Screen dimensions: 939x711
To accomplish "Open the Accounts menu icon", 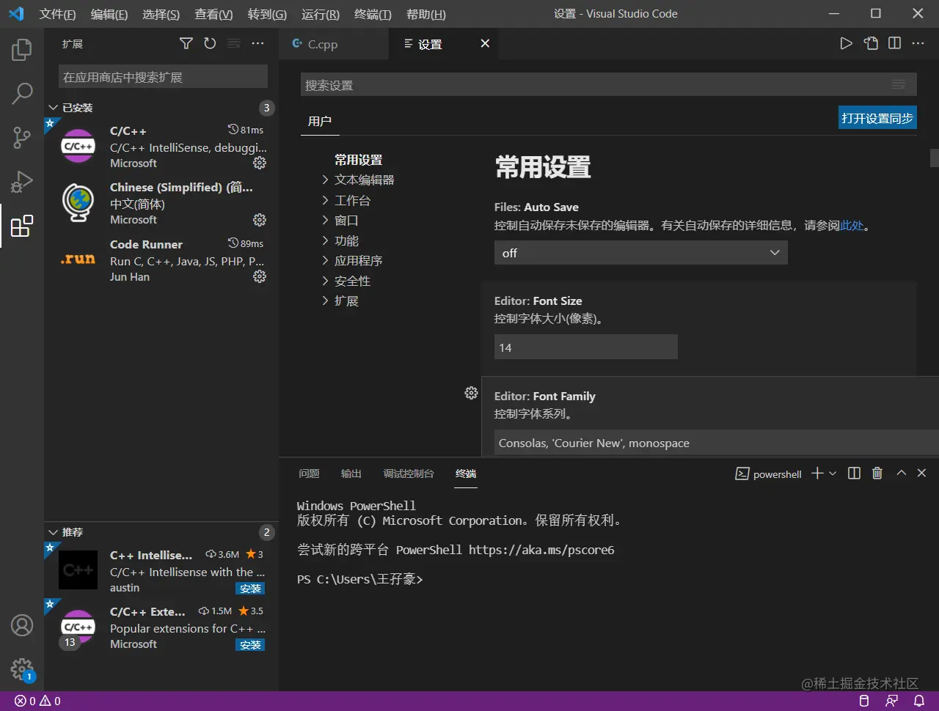I will point(22,625).
